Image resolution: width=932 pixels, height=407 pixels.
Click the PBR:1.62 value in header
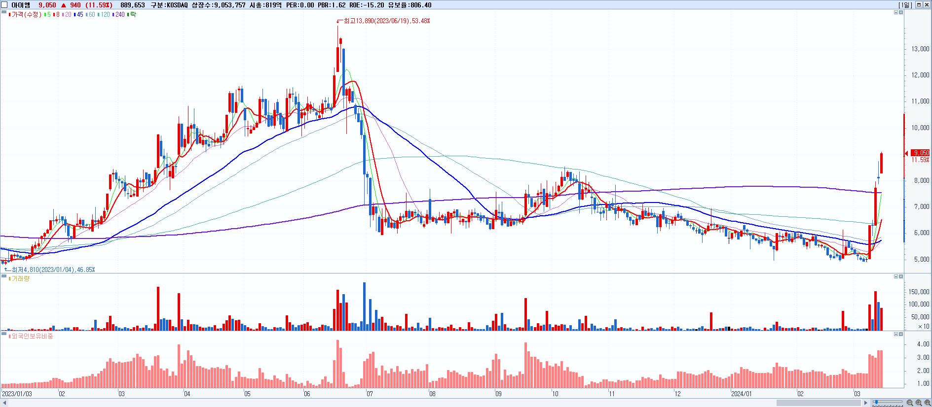(x=332, y=5)
